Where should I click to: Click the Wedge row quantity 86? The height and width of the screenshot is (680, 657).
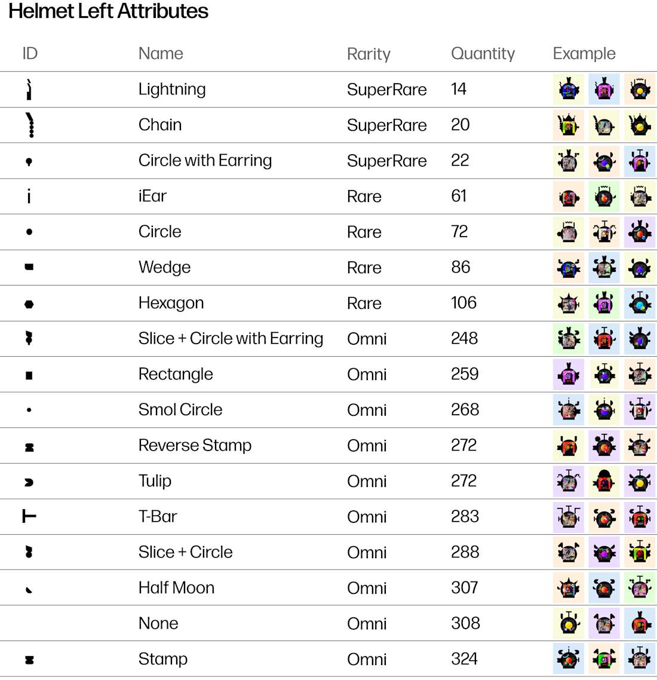[x=460, y=267]
